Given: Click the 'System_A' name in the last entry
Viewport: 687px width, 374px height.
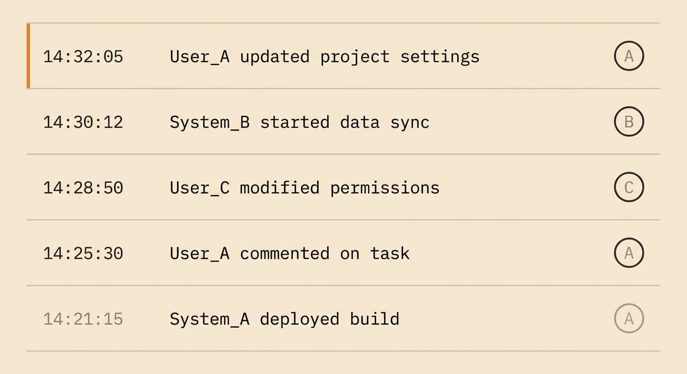Looking at the screenshot, I should 209,319.
